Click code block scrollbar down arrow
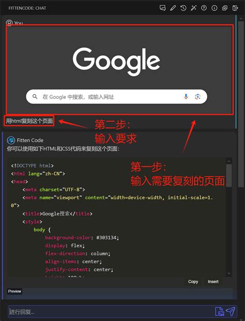Screen dimensions: 245x321 coord(229,273)
